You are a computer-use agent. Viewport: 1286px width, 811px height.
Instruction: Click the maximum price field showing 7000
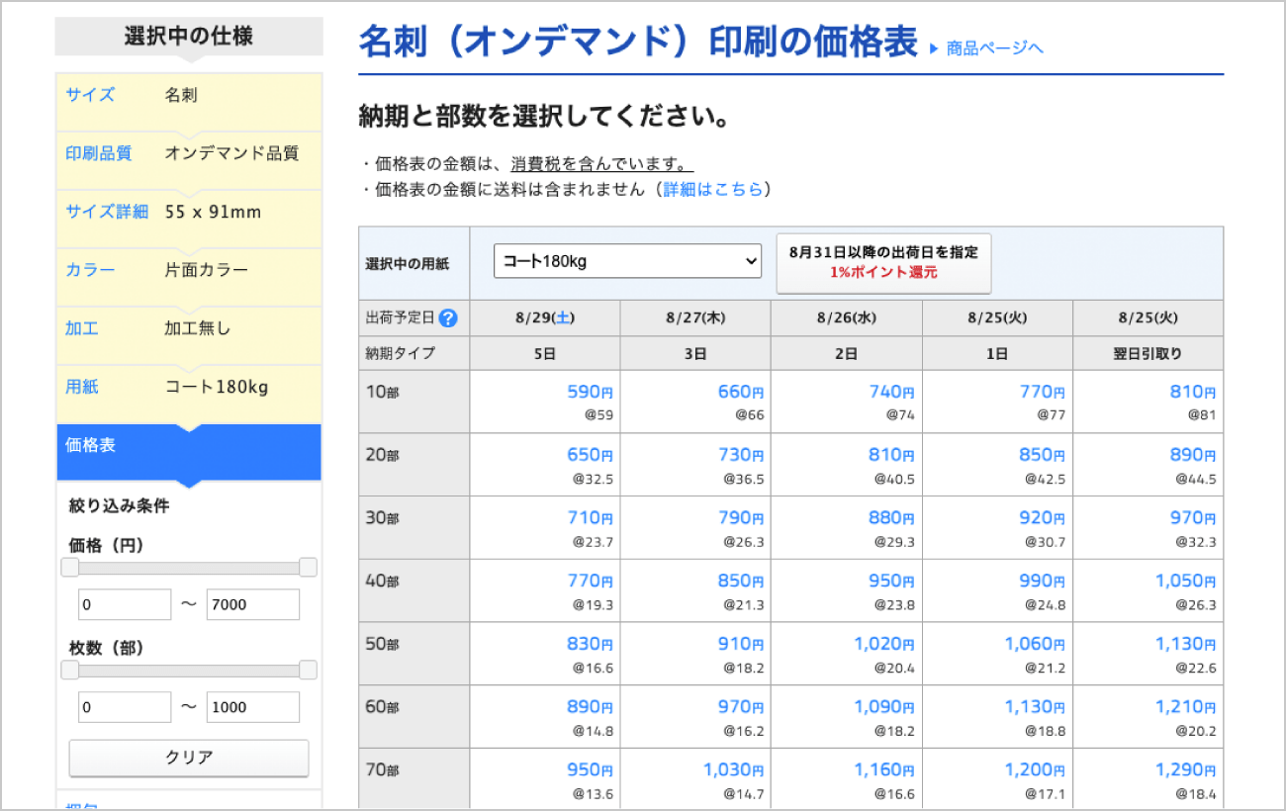pos(253,604)
